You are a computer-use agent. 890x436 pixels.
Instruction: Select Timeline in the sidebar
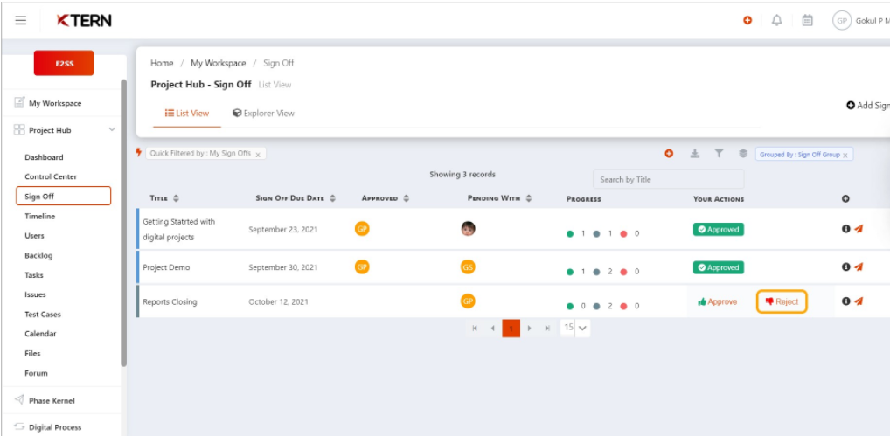coord(40,216)
